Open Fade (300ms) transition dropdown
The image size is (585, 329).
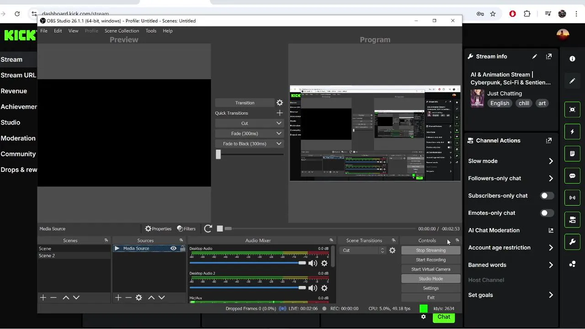[249, 133]
